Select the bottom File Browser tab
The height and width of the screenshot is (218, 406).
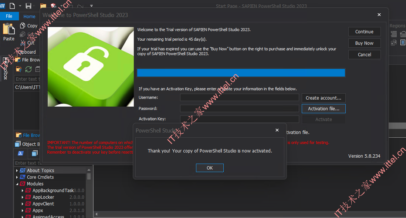[x=28, y=135]
